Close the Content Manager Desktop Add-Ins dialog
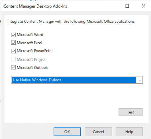The height and width of the screenshot is (139, 151). (x=144, y=6)
